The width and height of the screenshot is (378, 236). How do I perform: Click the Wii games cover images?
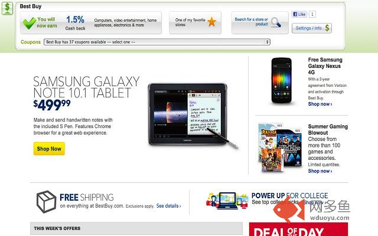pos(280,147)
